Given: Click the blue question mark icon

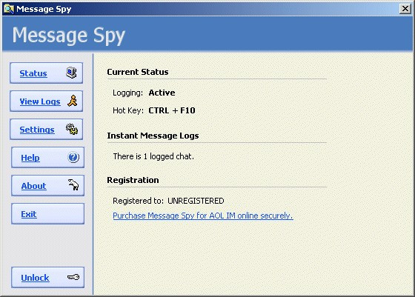Looking at the screenshot, I should point(73,157).
